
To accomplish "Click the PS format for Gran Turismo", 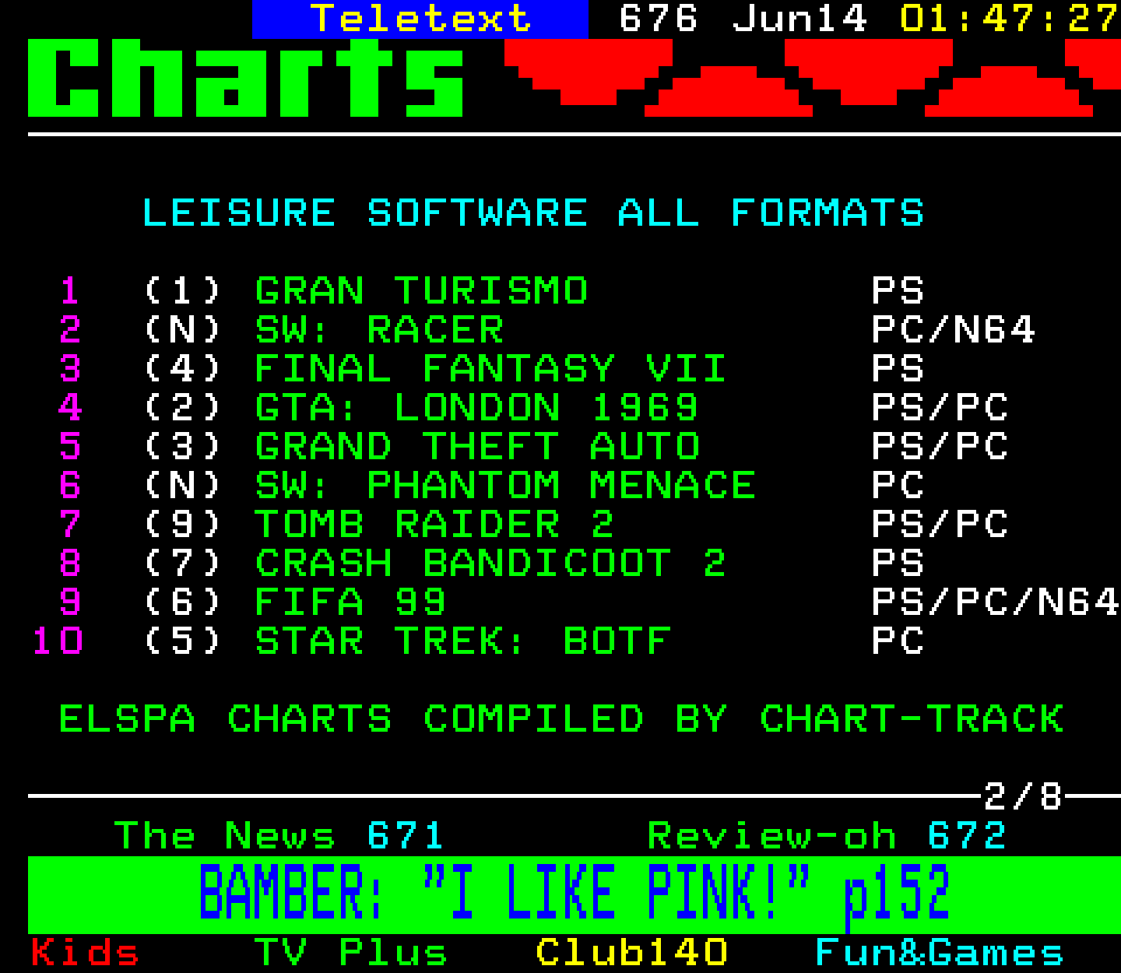I will [x=898, y=291].
